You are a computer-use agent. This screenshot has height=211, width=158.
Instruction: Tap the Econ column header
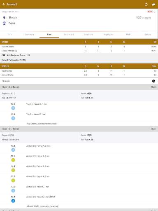[154, 66]
